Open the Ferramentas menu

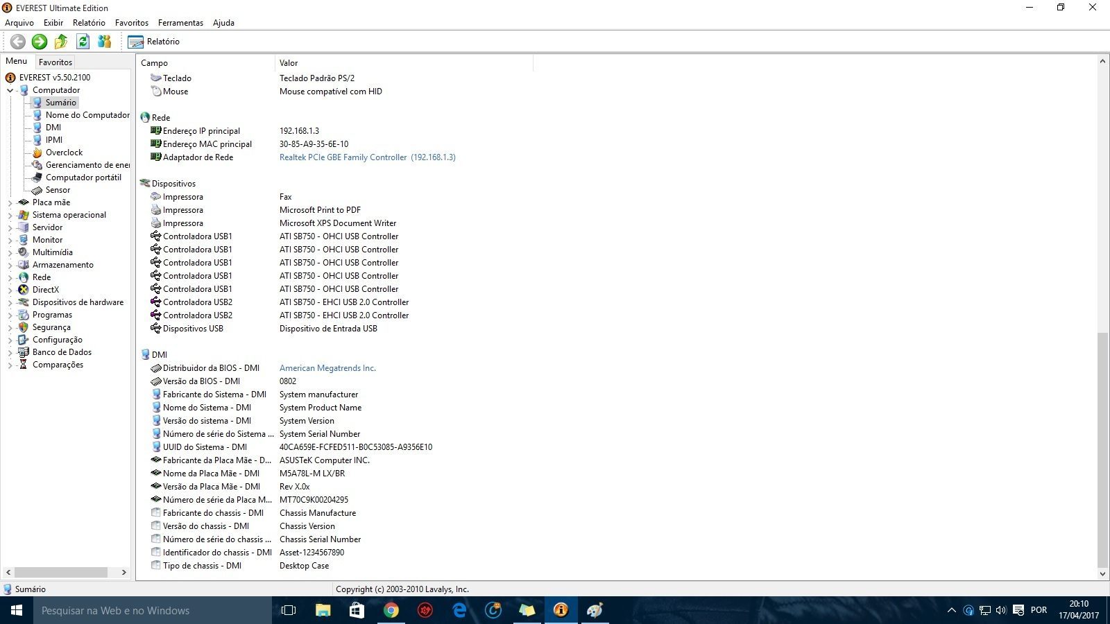coord(180,22)
